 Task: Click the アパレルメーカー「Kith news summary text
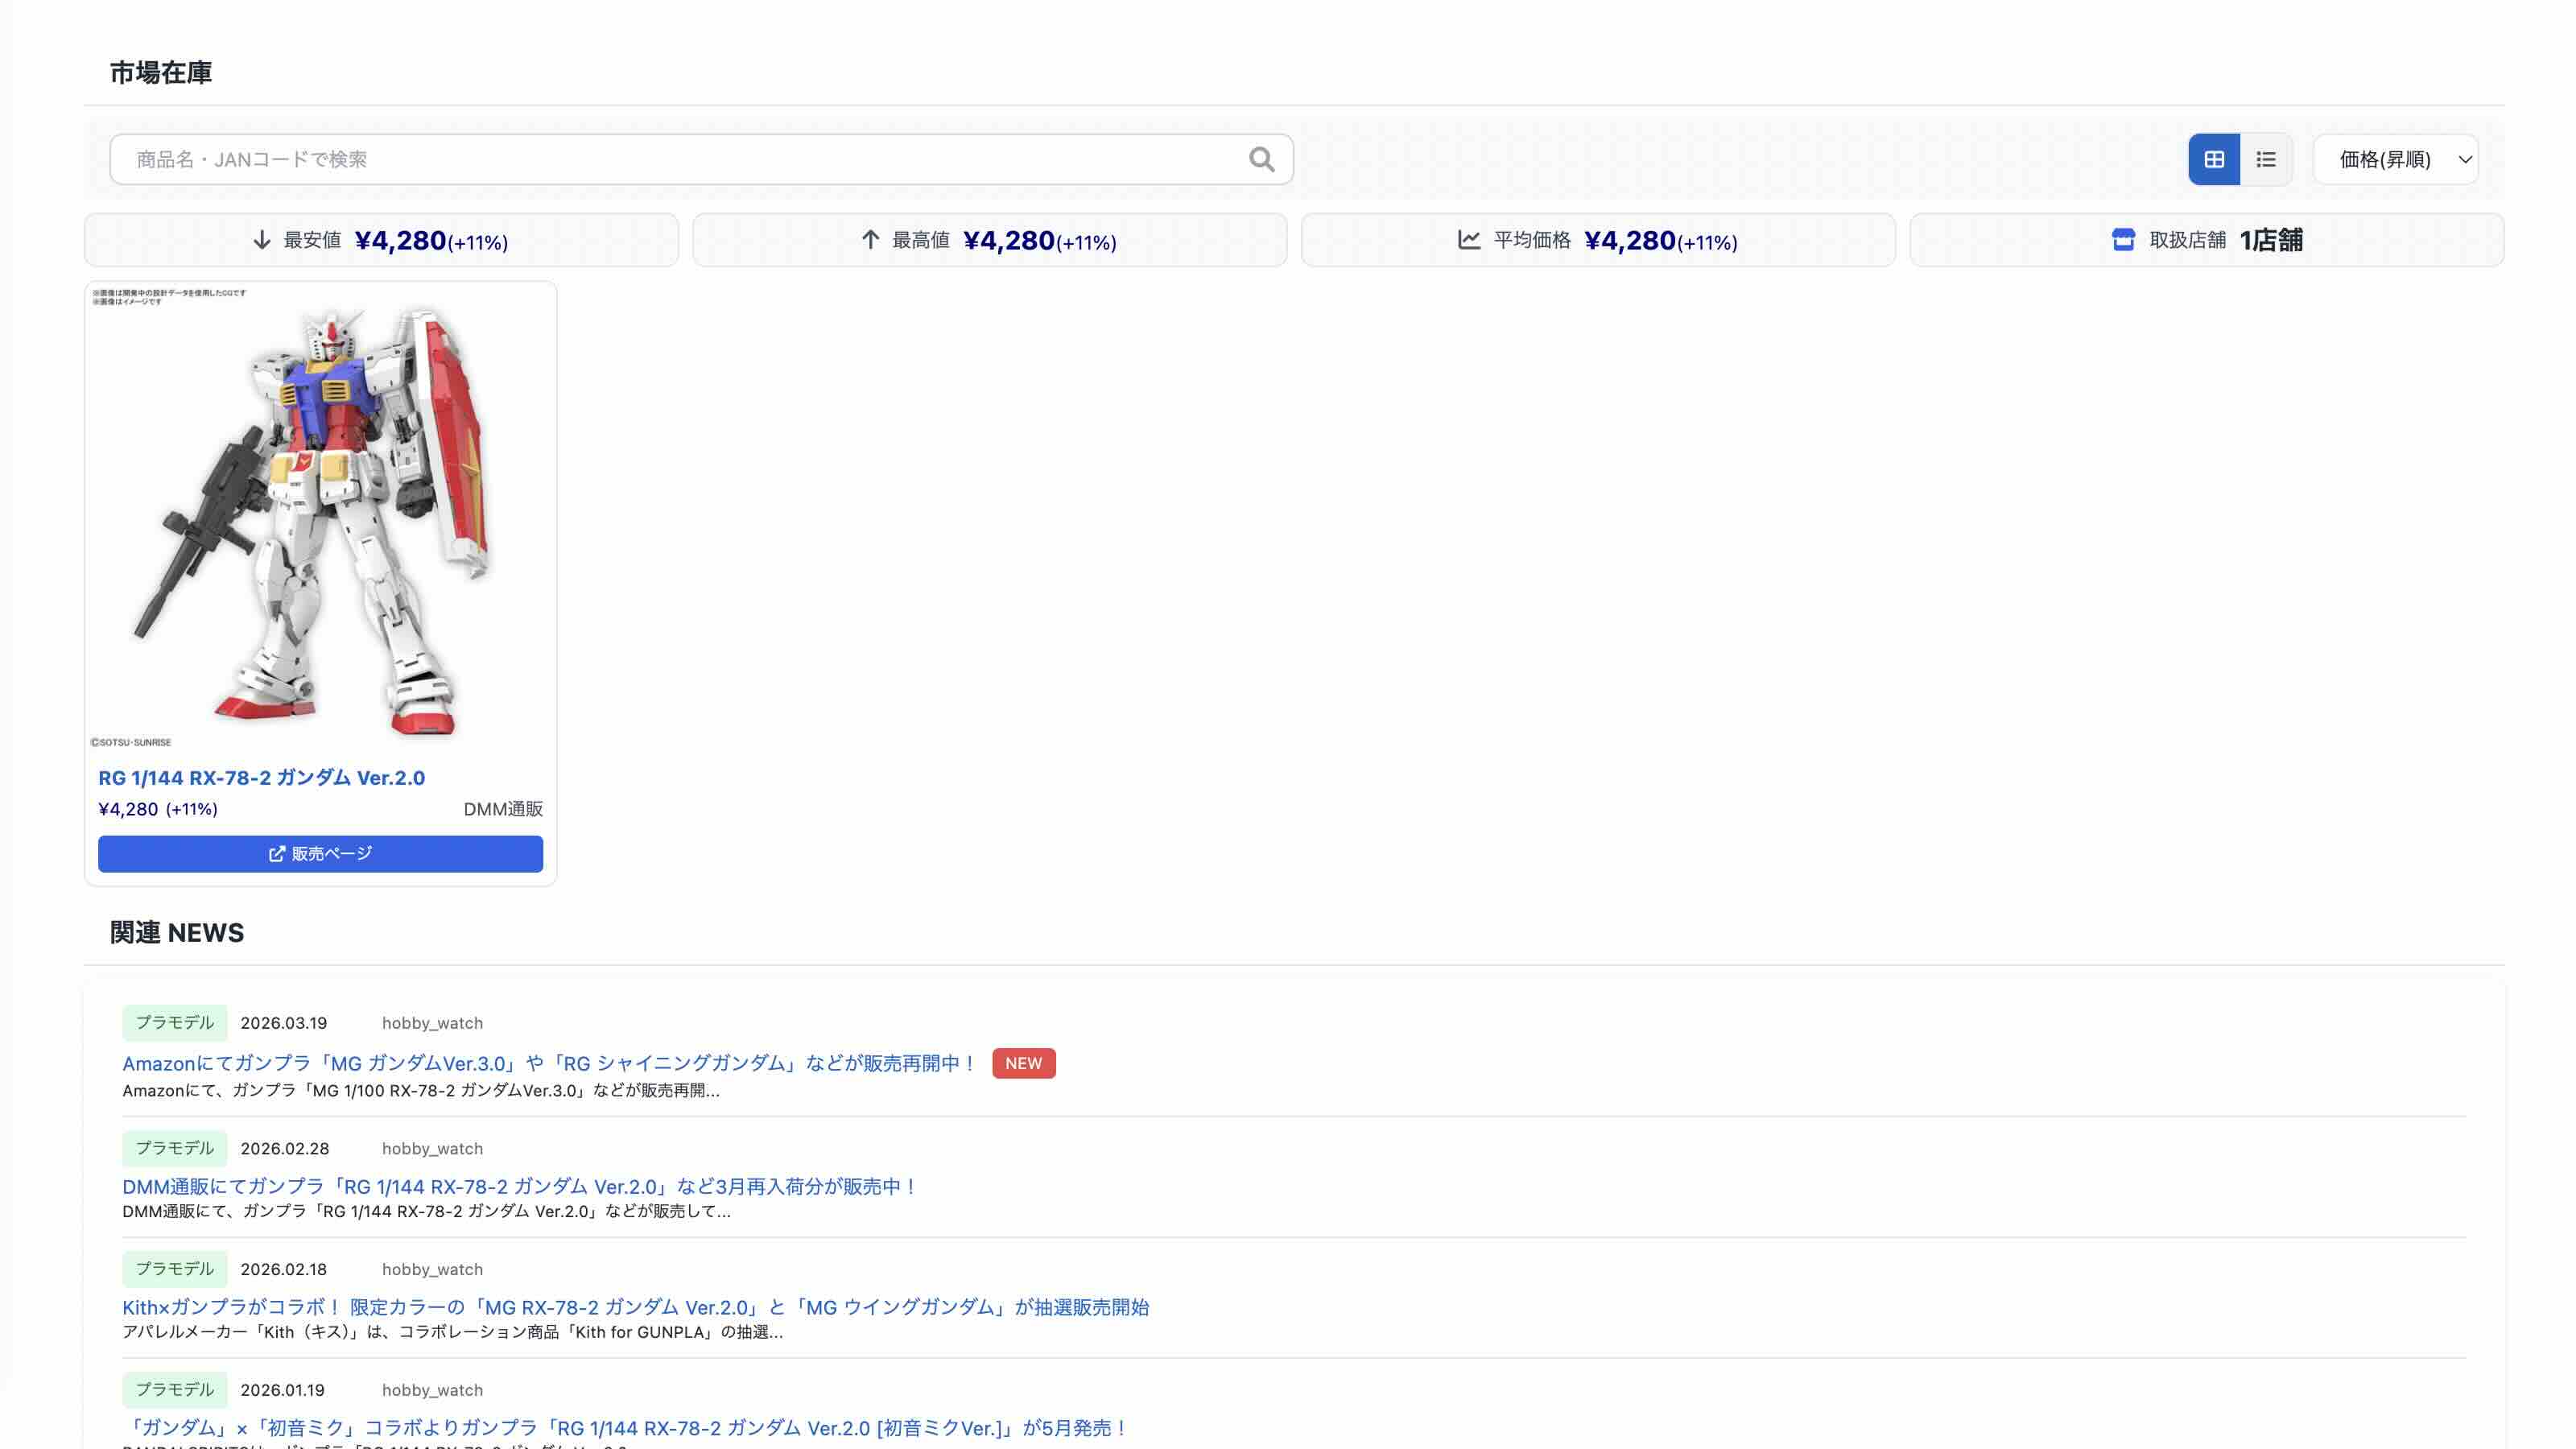[x=452, y=1332]
